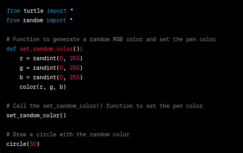Place cursor on 'set_random_color' function definition name

click(x=46, y=49)
